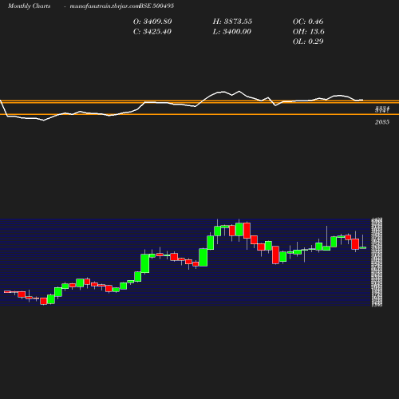Click the close value 'C: 3425.40'

tap(152, 32)
